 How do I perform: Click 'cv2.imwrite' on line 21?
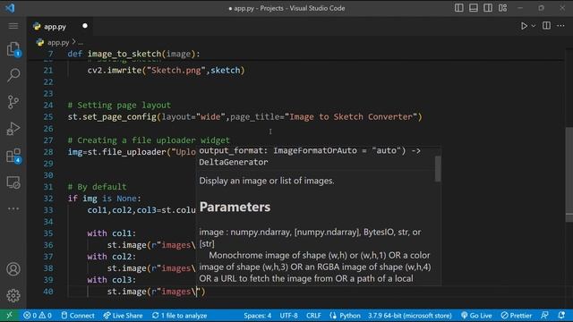[x=115, y=71]
